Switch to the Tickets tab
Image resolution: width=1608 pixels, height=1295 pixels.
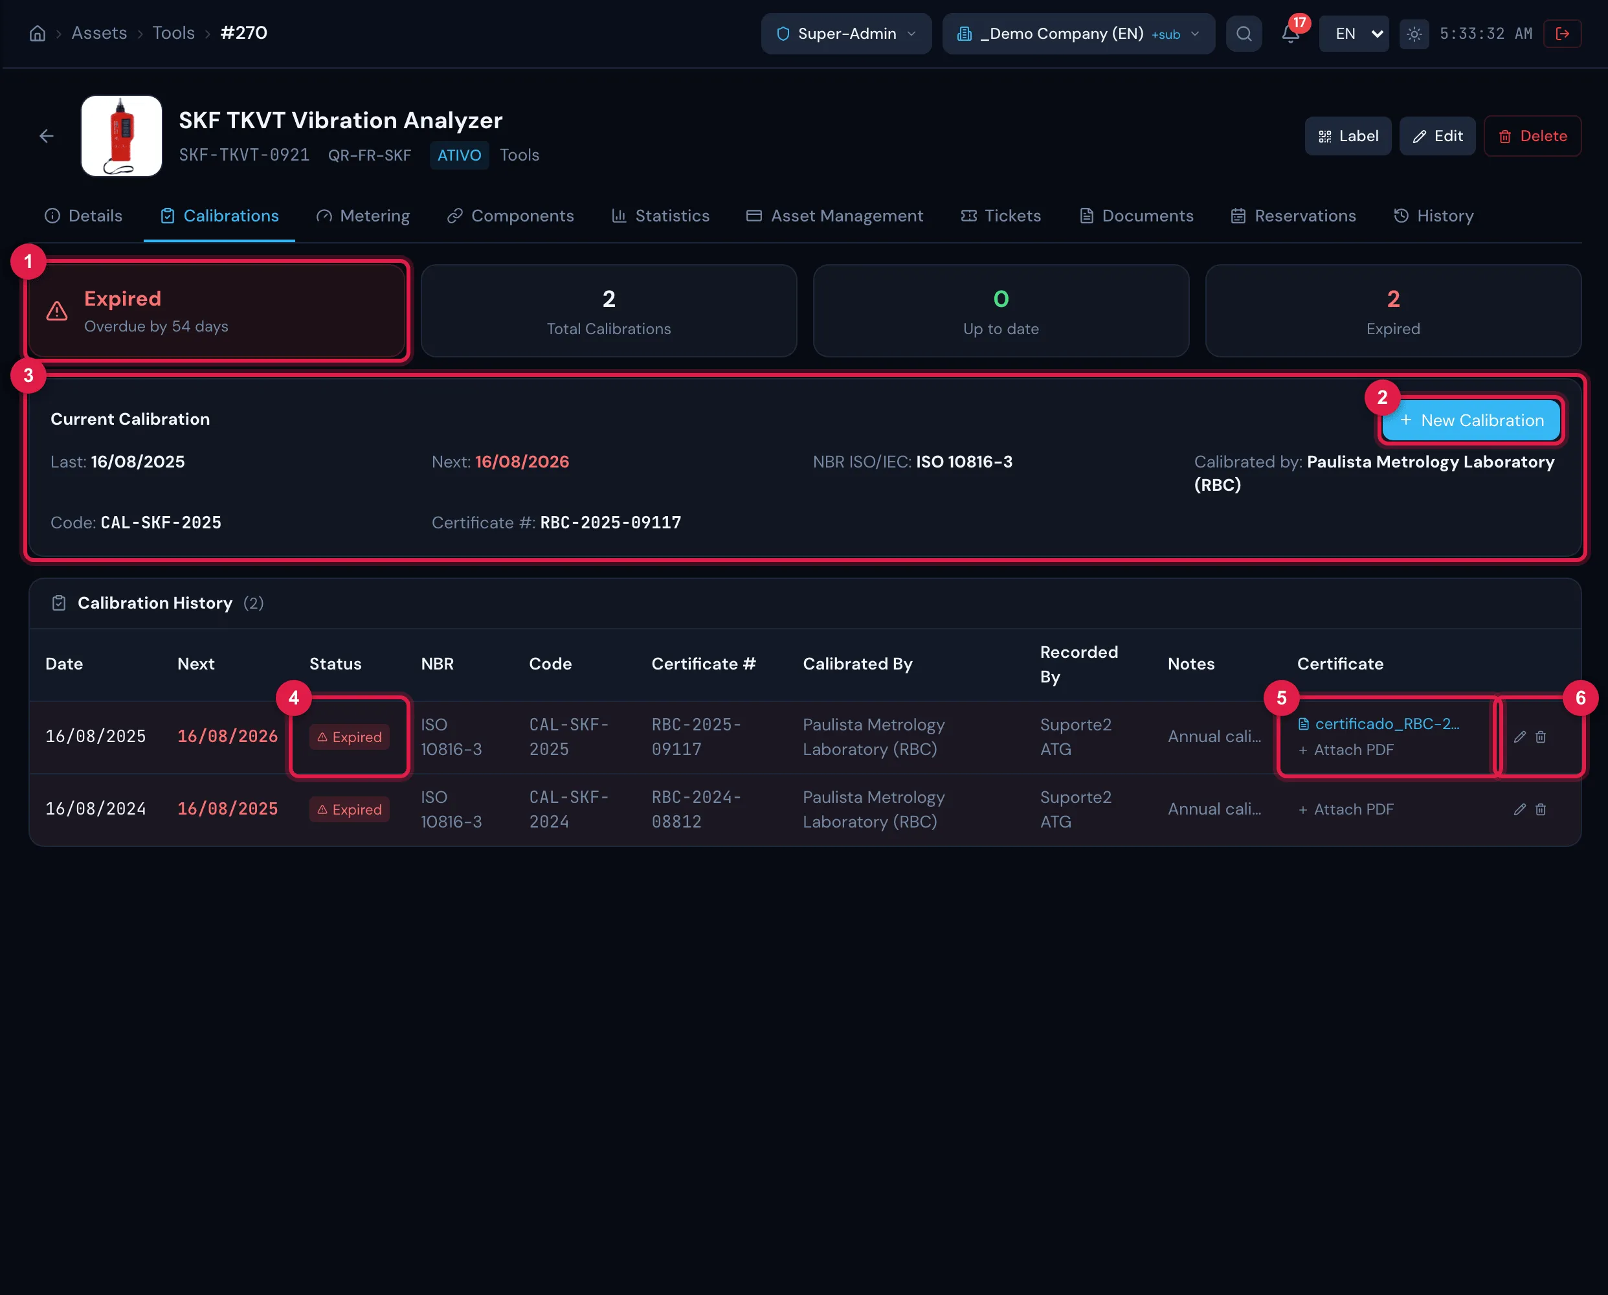[1001, 216]
